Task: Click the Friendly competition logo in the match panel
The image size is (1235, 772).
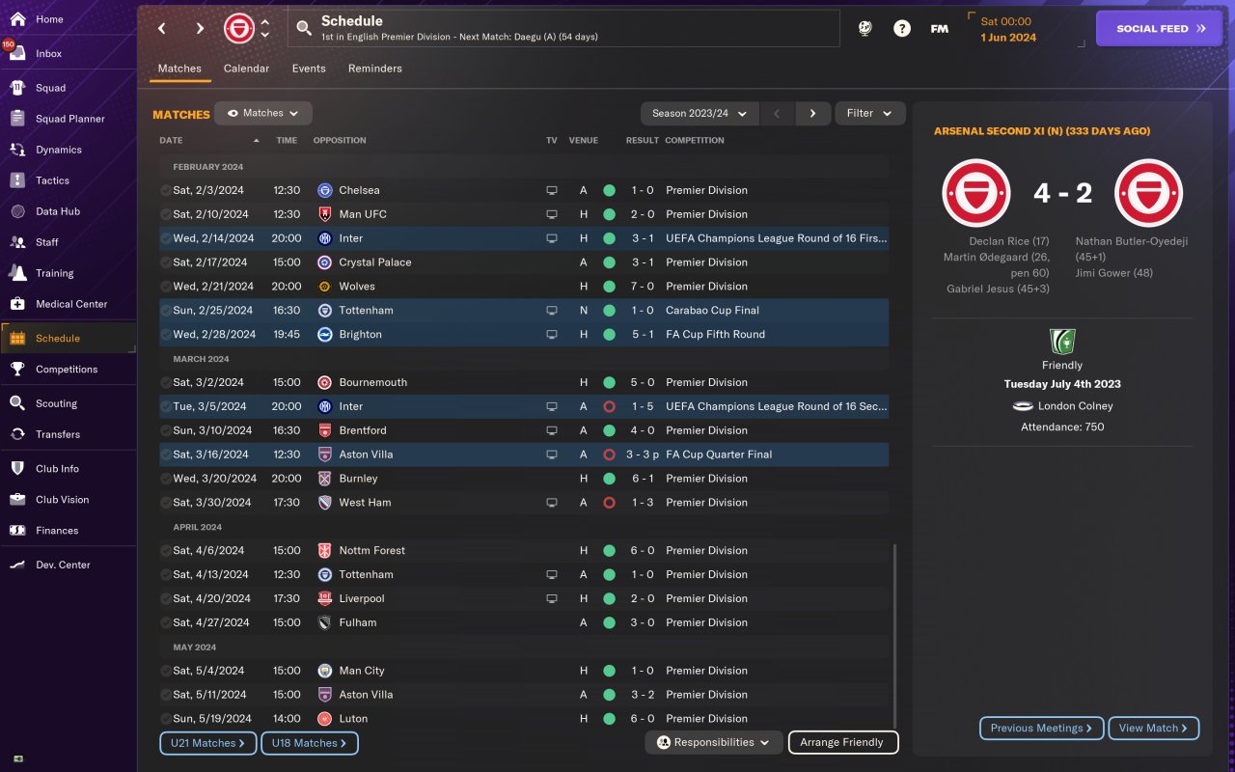Action: click(x=1062, y=342)
